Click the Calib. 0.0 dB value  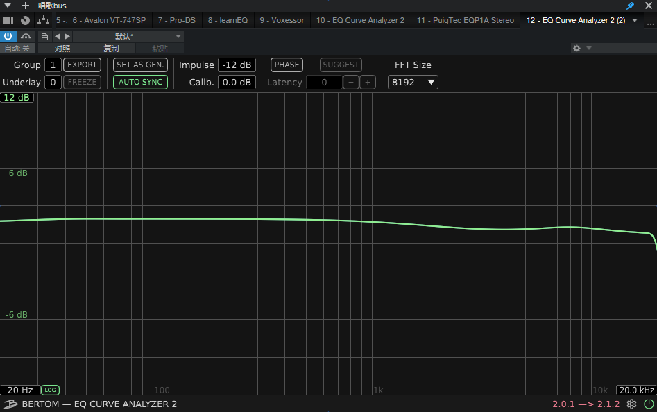click(x=237, y=82)
